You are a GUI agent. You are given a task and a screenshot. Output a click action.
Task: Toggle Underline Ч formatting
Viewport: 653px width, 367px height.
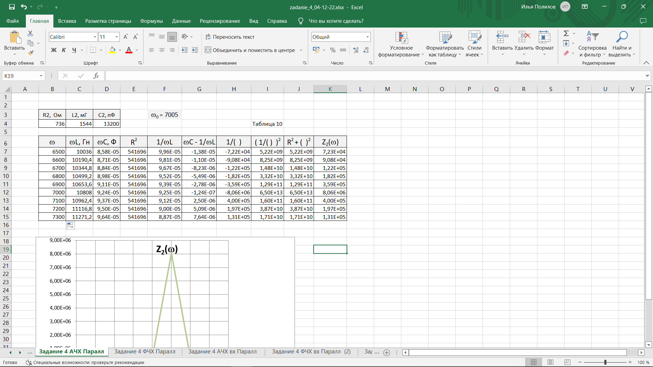(x=74, y=50)
